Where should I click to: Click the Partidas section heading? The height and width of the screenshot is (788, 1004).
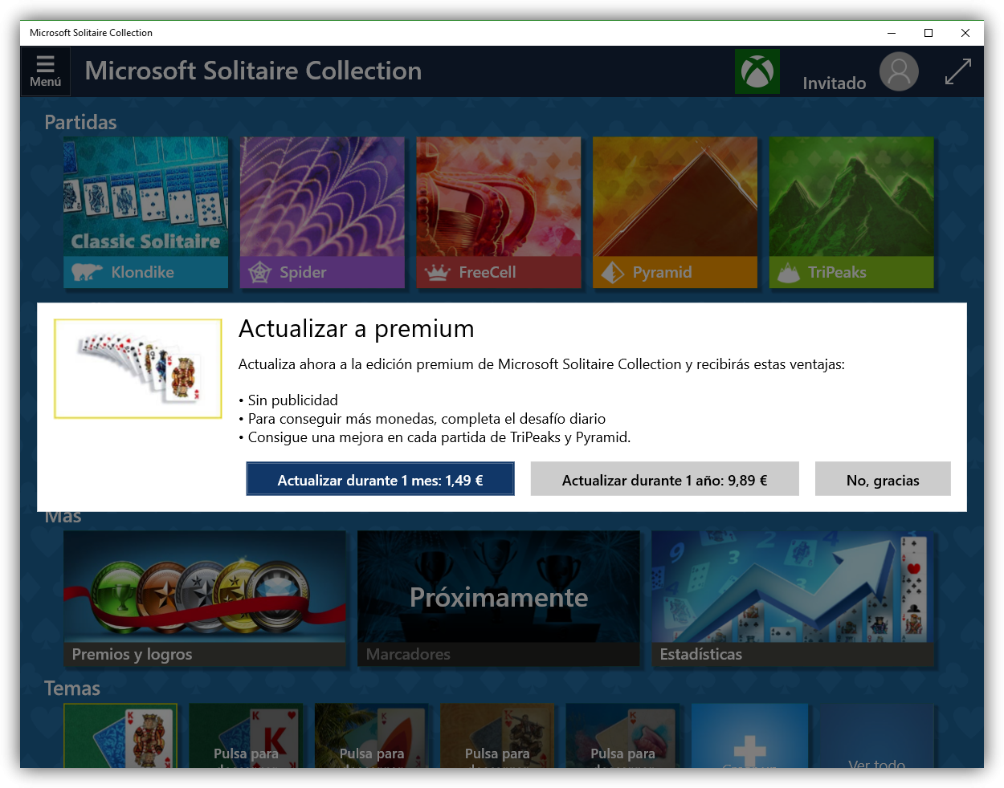pos(80,122)
